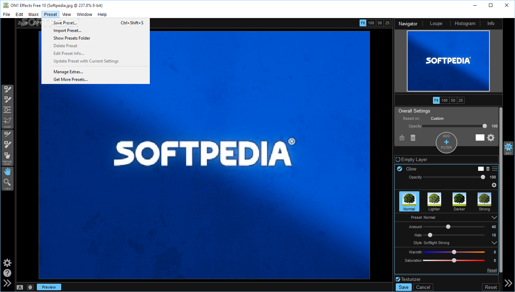Open preferences gear in bottom-left corner

[x=7, y=263]
